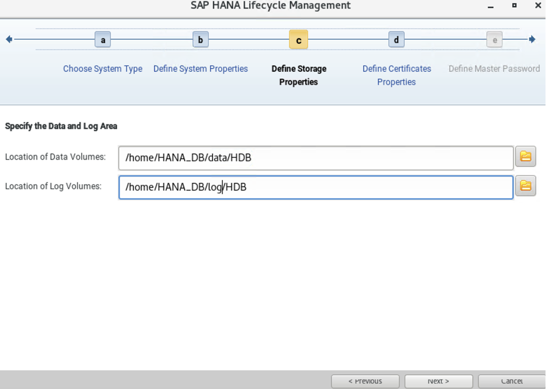Browse folder for Log Volumes location
The height and width of the screenshot is (389, 548).
pos(525,186)
